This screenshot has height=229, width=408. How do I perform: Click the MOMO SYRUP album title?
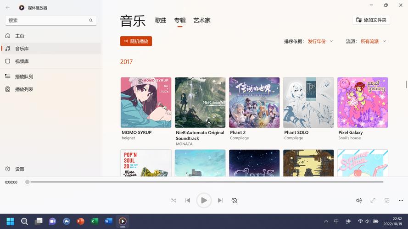pyautogui.click(x=137, y=132)
